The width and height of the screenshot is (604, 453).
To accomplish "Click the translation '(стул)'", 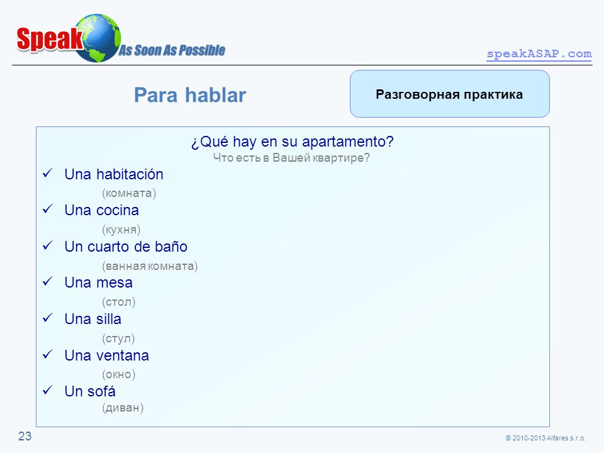I will (118, 338).
